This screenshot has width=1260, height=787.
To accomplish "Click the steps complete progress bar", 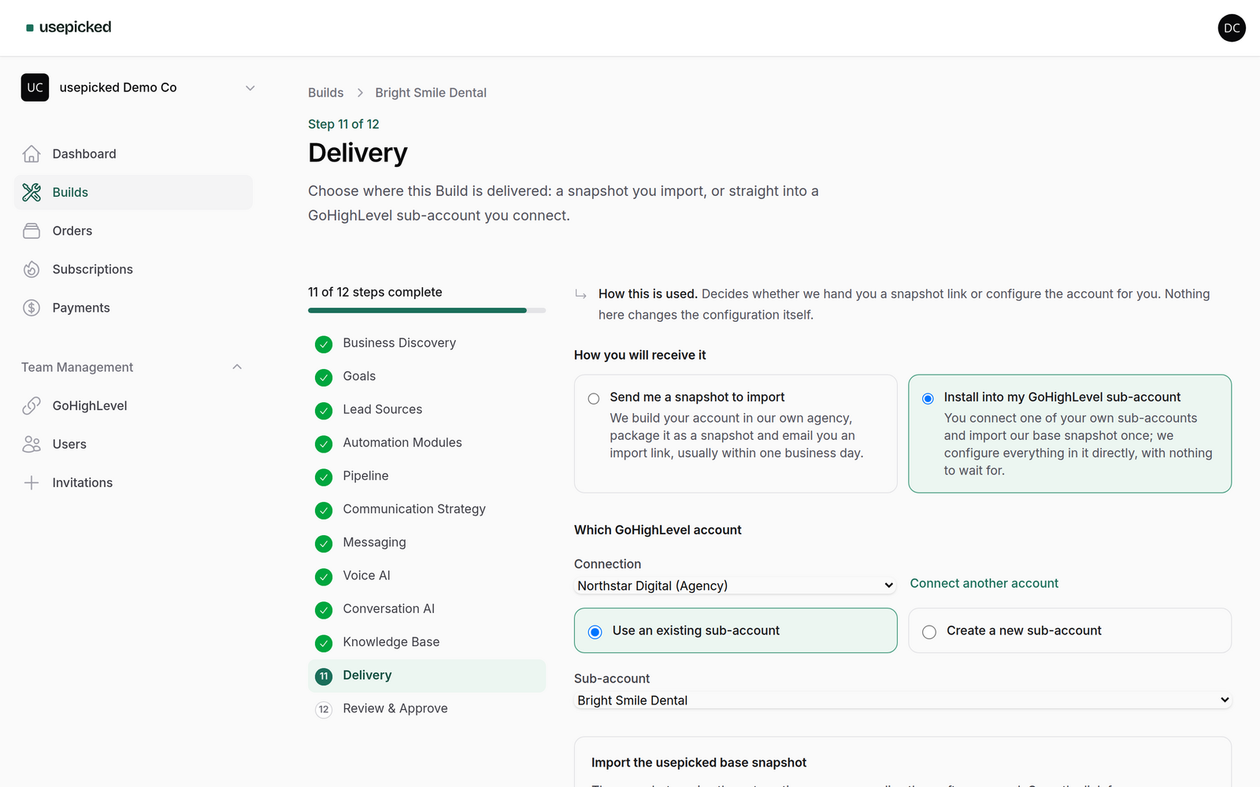I will [x=427, y=311].
